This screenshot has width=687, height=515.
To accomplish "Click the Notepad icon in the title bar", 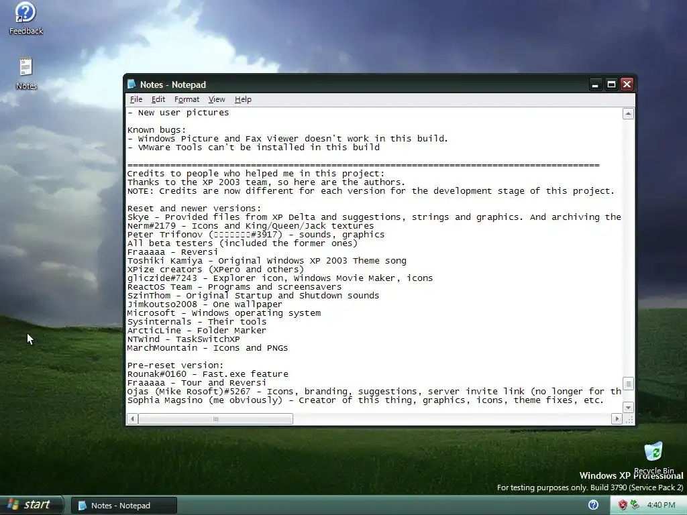I will point(131,84).
